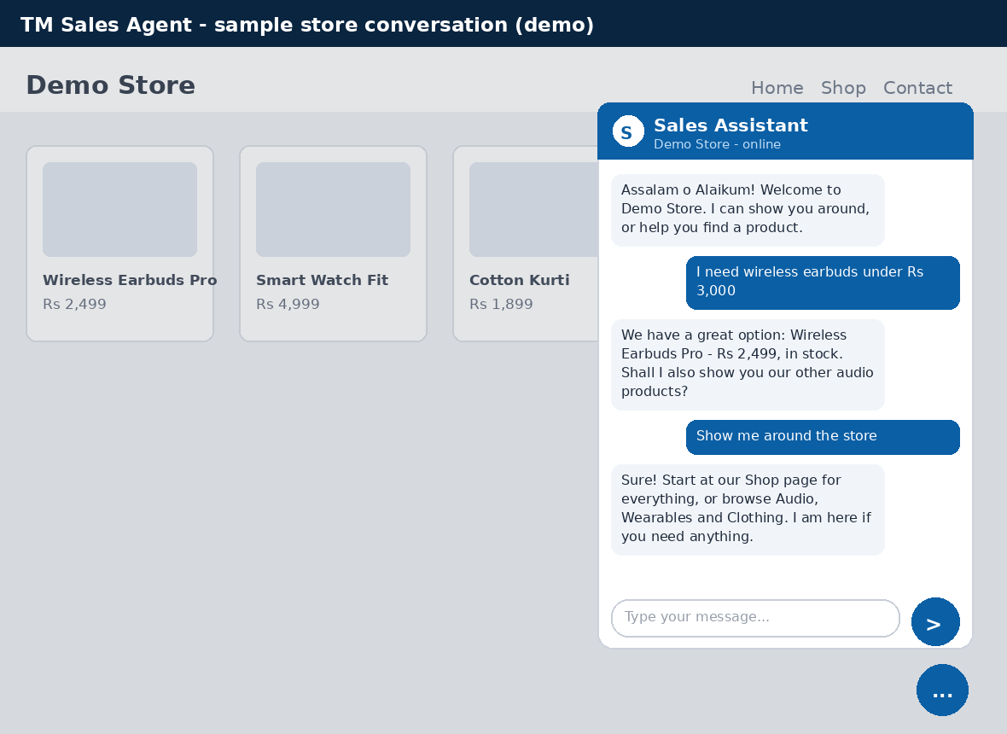Toggle the chat launcher bubble icon
The height and width of the screenshot is (734, 1007).
click(x=942, y=690)
